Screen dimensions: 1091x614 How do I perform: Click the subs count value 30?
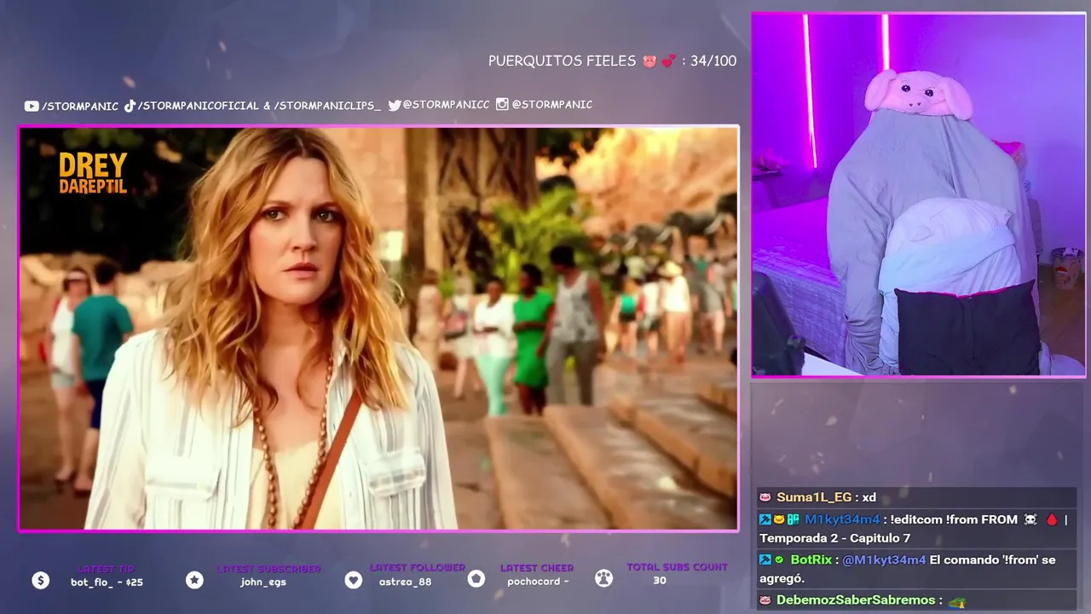coord(660,581)
